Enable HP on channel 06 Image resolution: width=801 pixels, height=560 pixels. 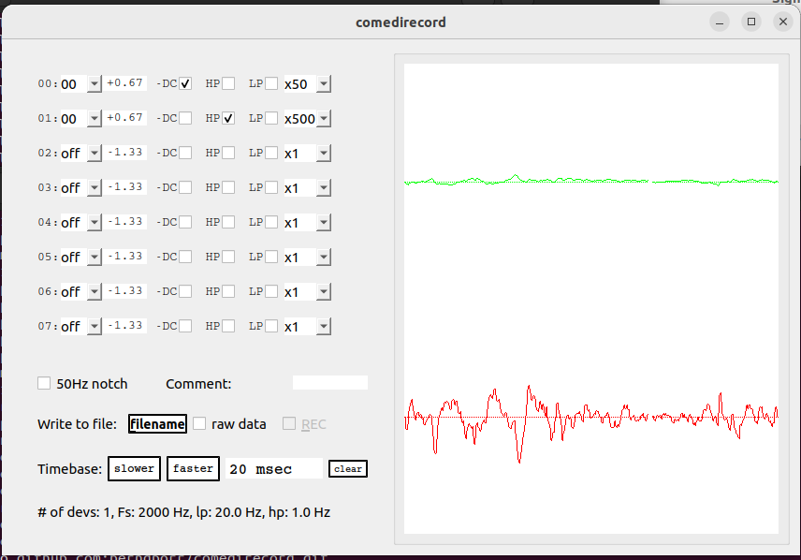228,291
